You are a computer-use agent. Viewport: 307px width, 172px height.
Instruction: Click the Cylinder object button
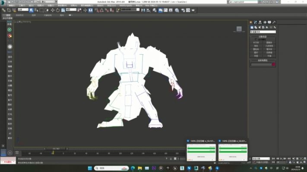tap(256, 49)
